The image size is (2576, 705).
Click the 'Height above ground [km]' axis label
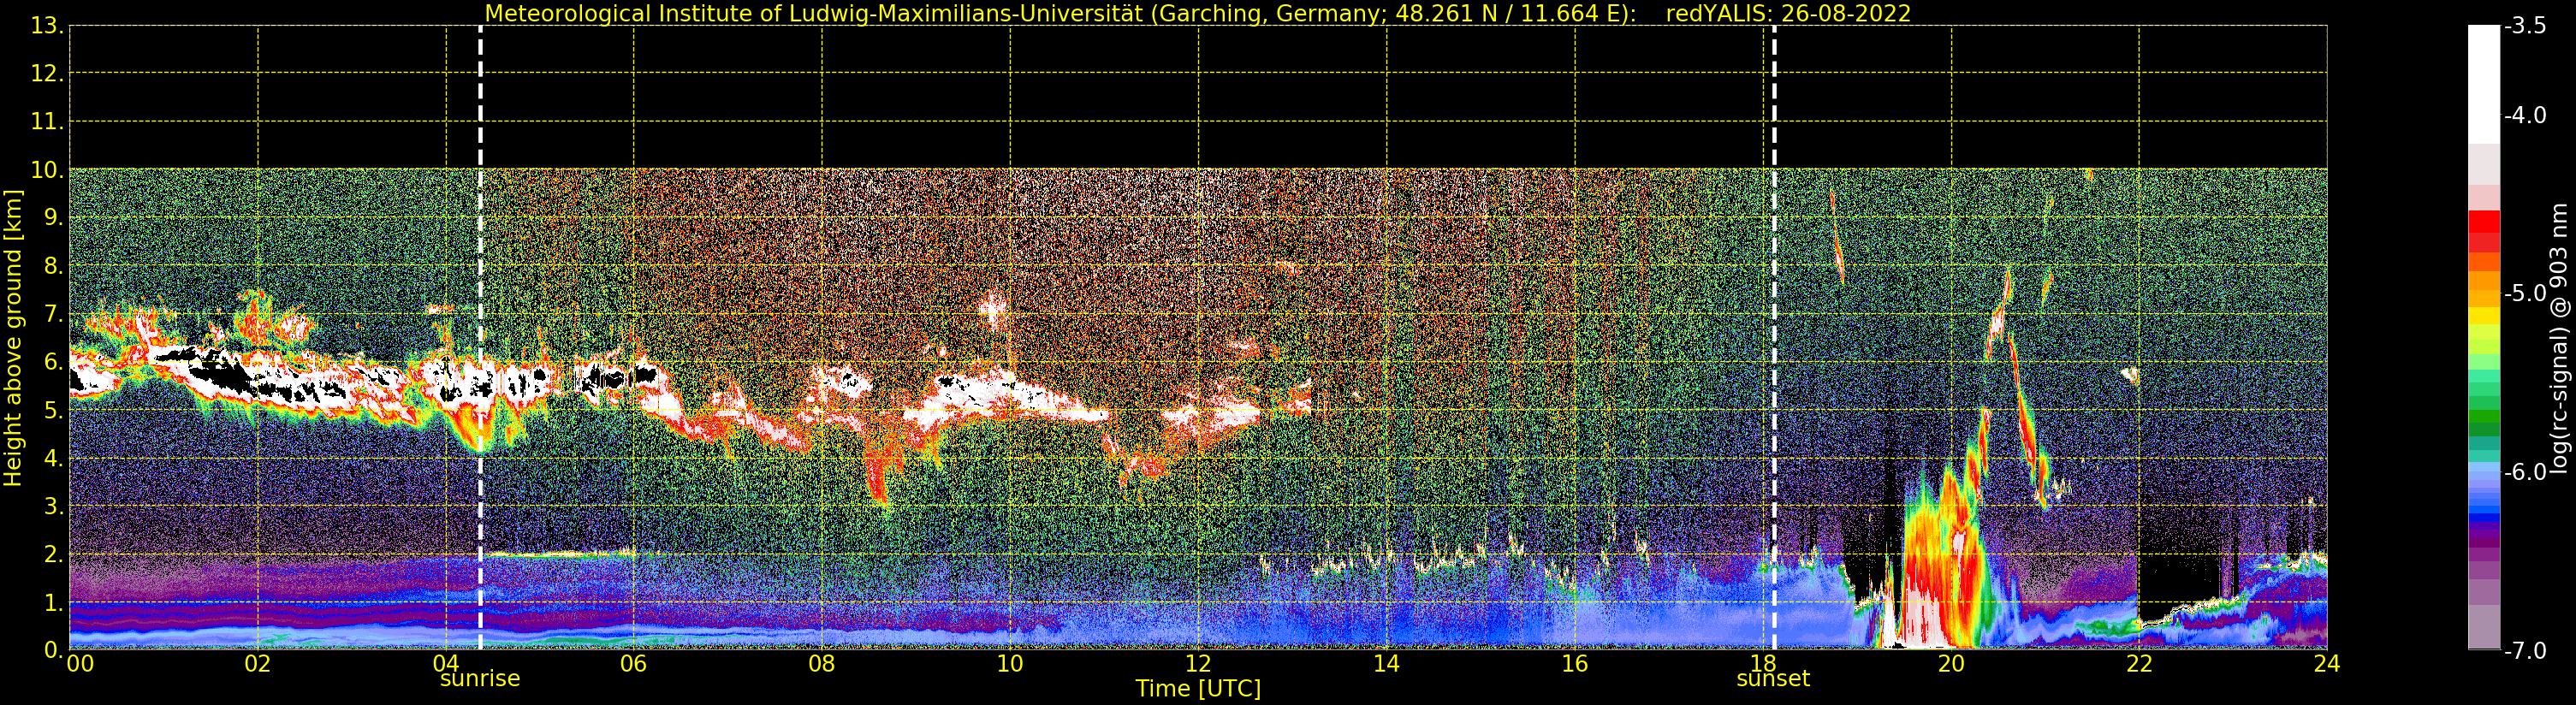pos(13,338)
